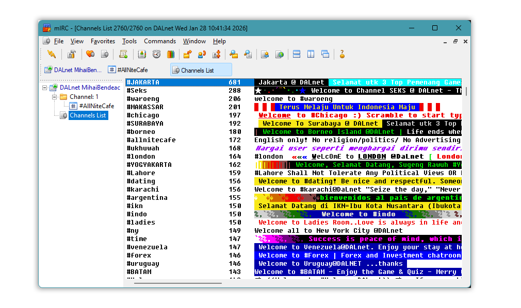Select the #waroeng channel row

click(x=294, y=99)
